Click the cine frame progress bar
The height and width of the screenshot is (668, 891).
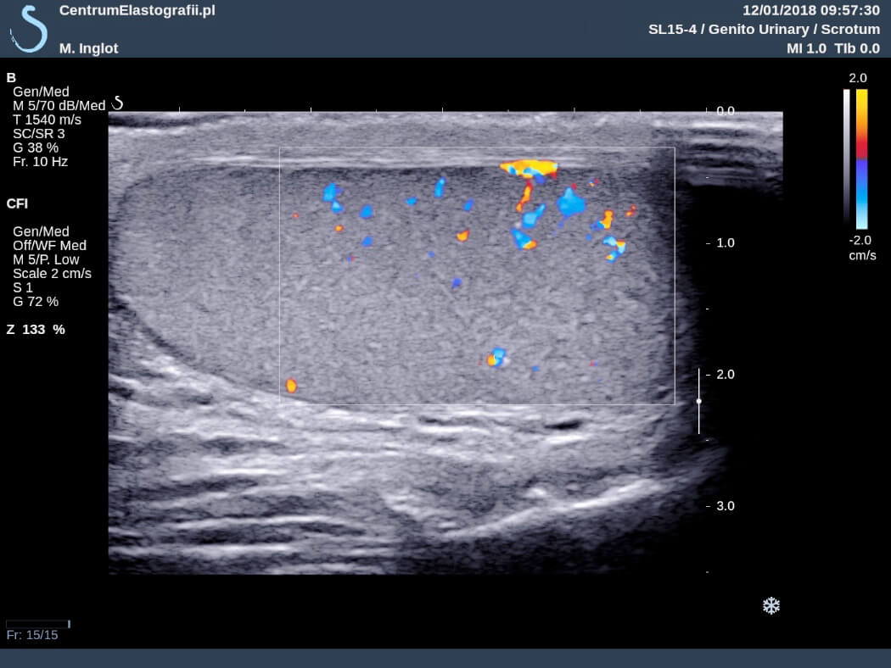pyautogui.click(x=38, y=624)
